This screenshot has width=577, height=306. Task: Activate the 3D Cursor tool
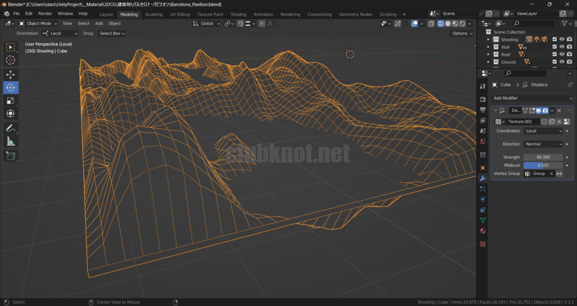click(11, 60)
